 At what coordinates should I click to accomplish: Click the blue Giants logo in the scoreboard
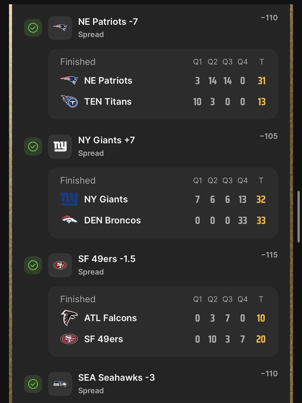pyautogui.click(x=69, y=199)
